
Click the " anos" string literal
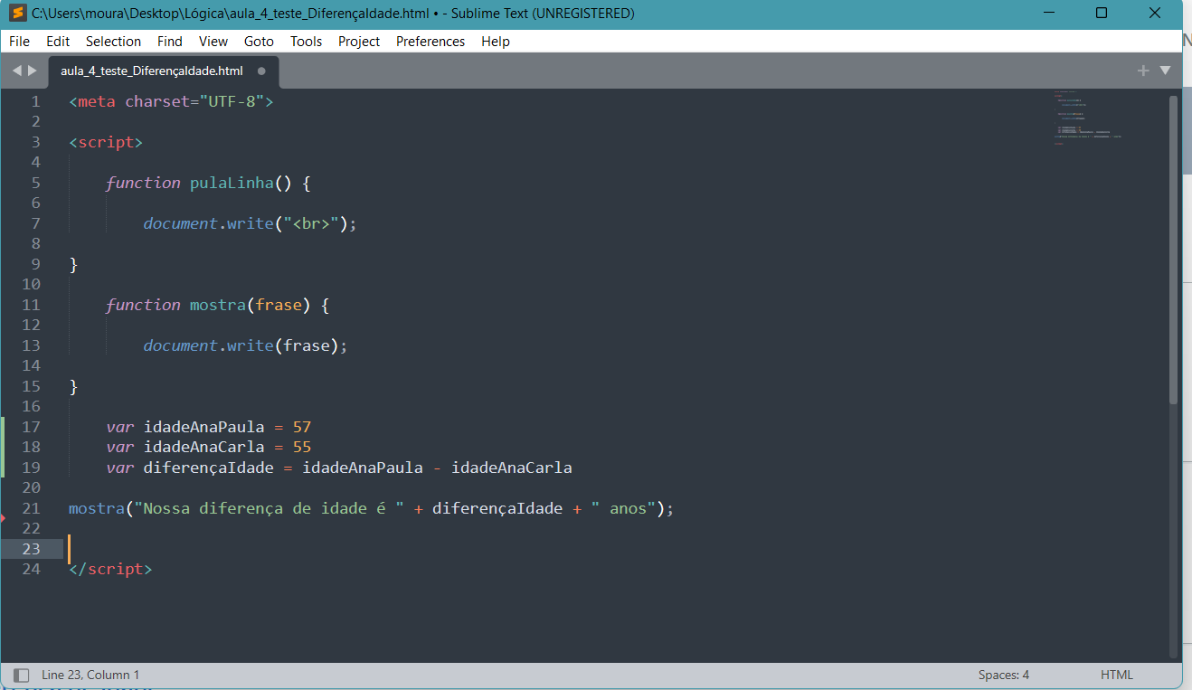click(624, 508)
